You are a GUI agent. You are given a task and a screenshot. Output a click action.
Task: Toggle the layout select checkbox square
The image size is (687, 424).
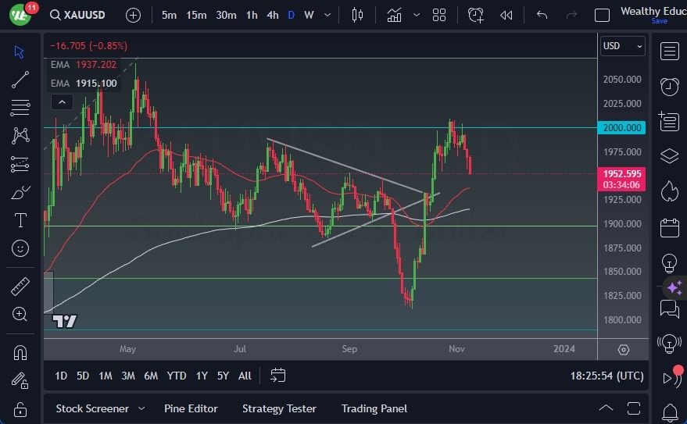[x=602, y=15]
